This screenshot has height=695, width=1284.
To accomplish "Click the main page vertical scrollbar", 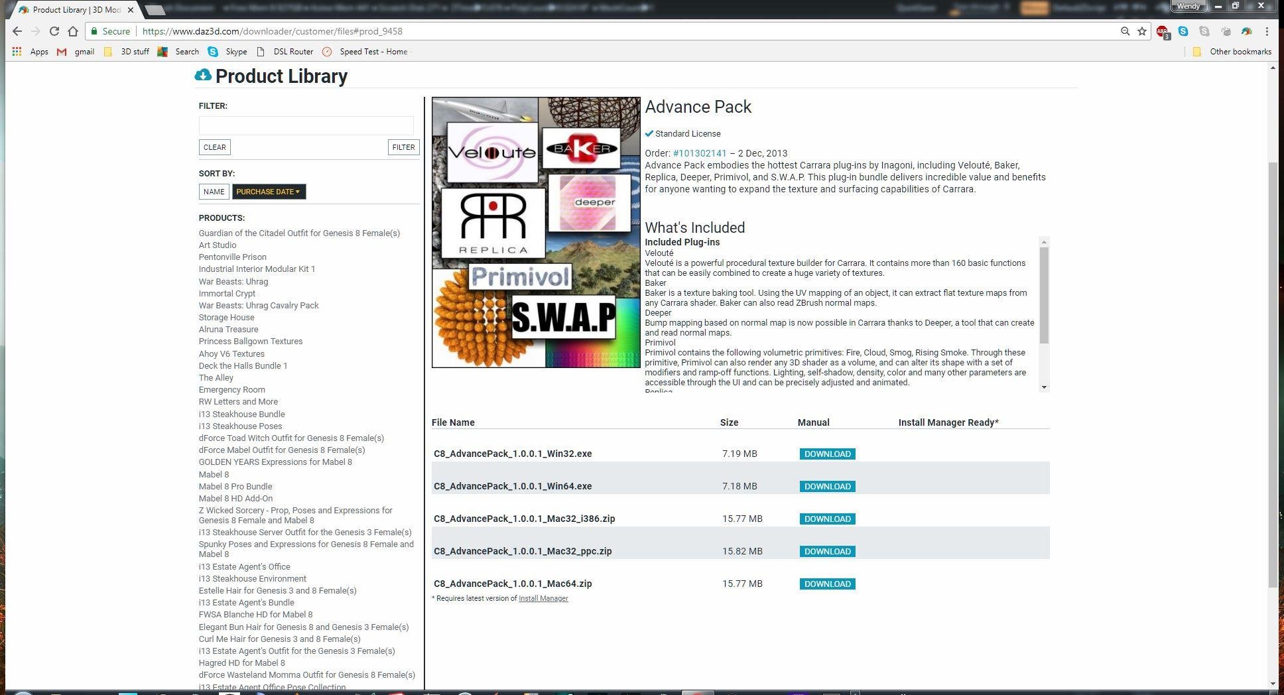I will (x=1273, y=375).
